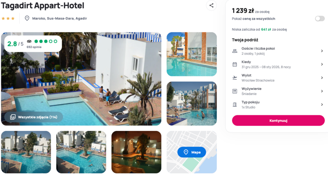Expand the Wylot departure chevron

pos(322,78)
